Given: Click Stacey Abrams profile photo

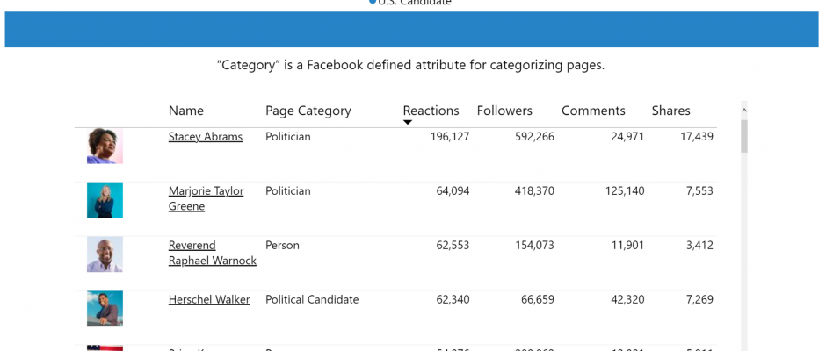Looking at the screenshot, I should click(105, 146).
